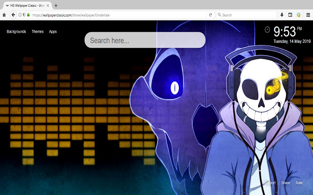Open the Backgrounds menu

click(16, 32)
